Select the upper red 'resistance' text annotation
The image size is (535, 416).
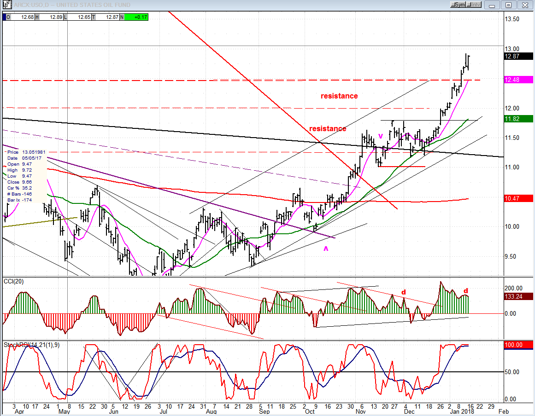pos(339,96)
